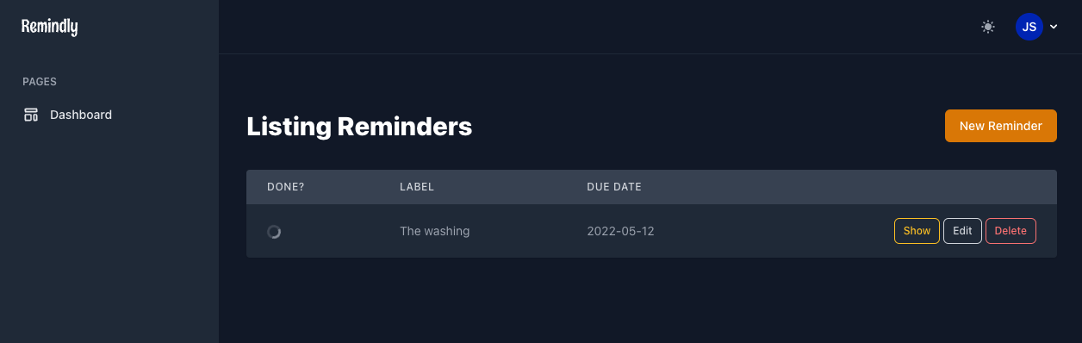Click the DUE DATE column header
Screen dimensions: 1082x343
614,187
